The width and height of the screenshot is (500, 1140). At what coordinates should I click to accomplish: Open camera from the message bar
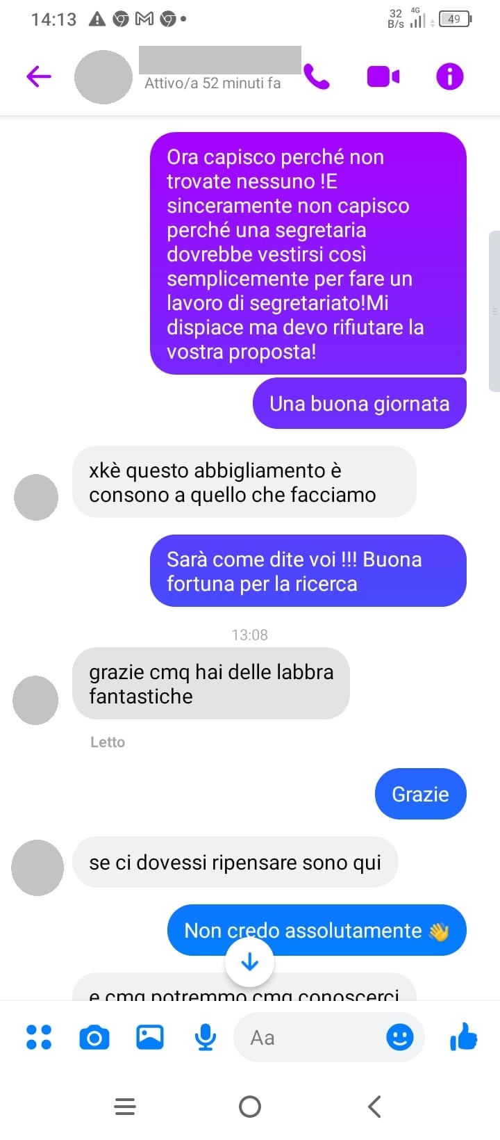94,1038
